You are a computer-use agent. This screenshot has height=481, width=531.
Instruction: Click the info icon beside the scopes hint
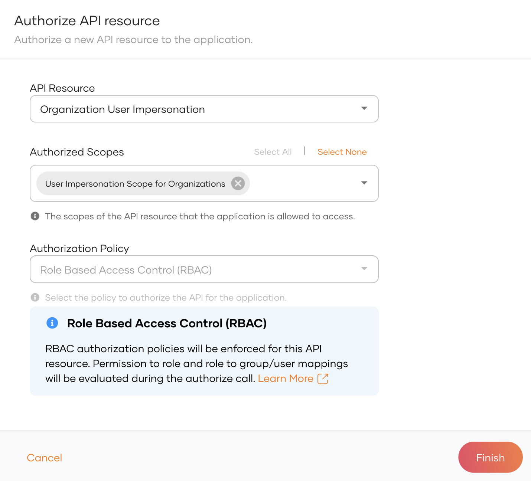(x=35, y=216)
